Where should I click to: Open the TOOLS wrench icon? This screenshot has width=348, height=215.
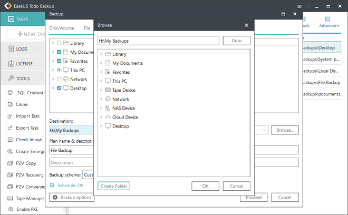click(11, 78)
